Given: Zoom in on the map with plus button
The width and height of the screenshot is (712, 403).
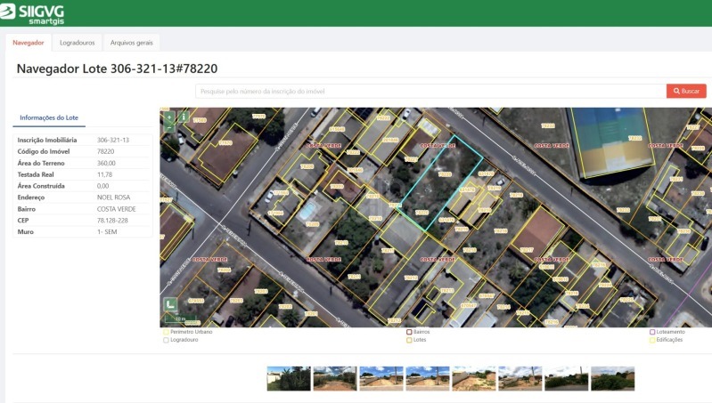Looking at the screenshot, I should [x=169, y=117].
